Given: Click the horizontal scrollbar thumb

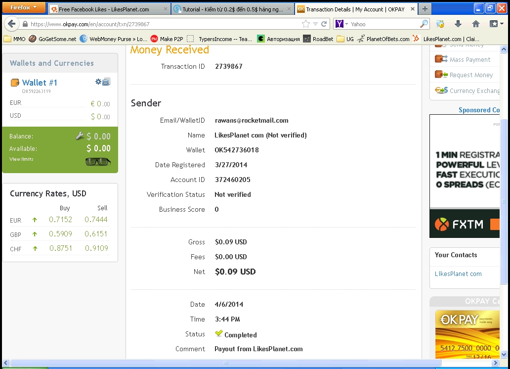Looking at the screenshot, I should click(x=226, y=363).
